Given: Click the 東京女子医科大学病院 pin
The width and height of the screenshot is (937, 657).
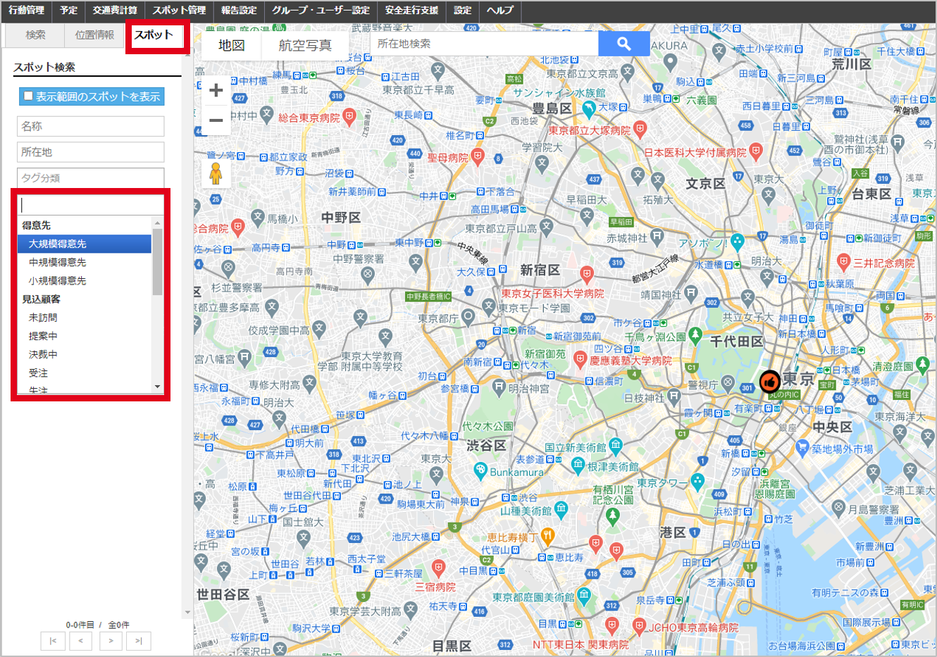Looking at the screenshot, I should point(586,275).
